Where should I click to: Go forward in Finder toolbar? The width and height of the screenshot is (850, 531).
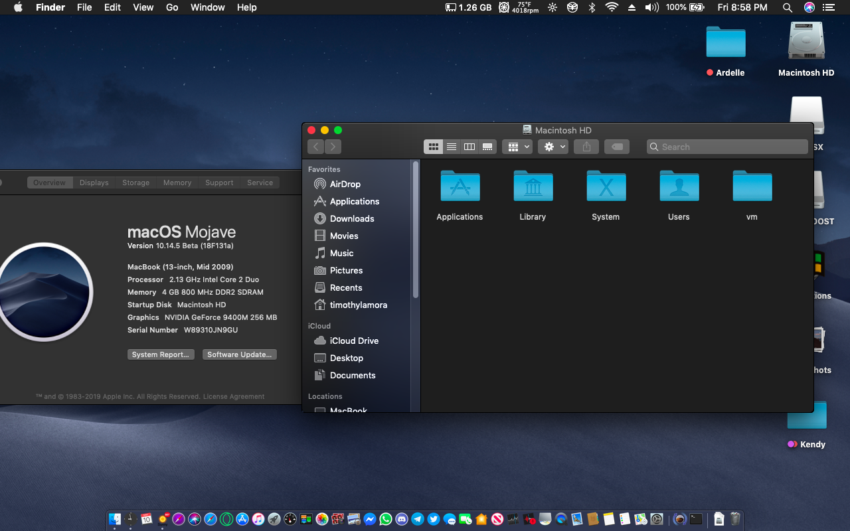click(333, 147)
